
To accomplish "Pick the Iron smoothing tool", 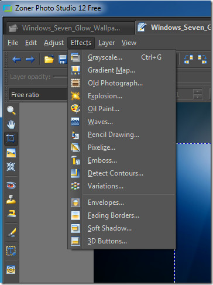I will click(11, 214).
